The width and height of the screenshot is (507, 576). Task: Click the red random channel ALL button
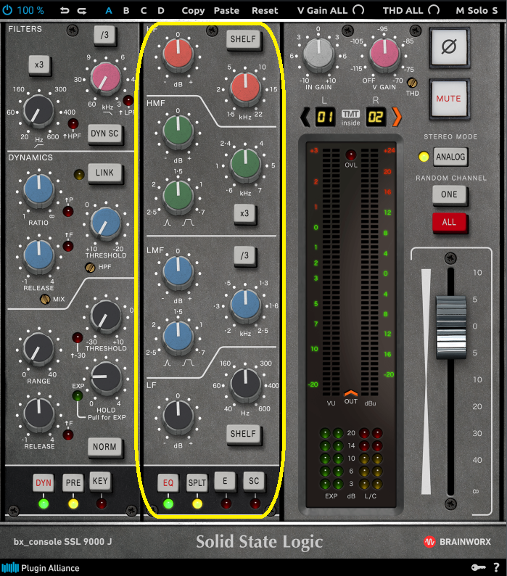point(449,222)
